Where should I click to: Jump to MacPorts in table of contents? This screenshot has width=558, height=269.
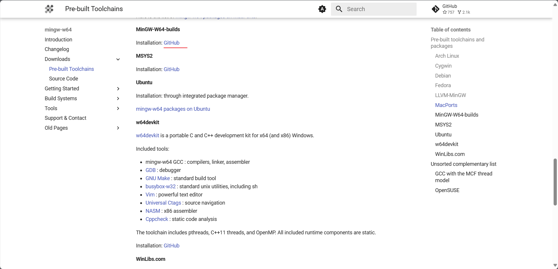pos(446,105)
